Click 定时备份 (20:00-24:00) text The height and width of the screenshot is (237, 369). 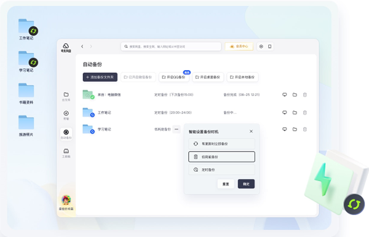[173, 112]
